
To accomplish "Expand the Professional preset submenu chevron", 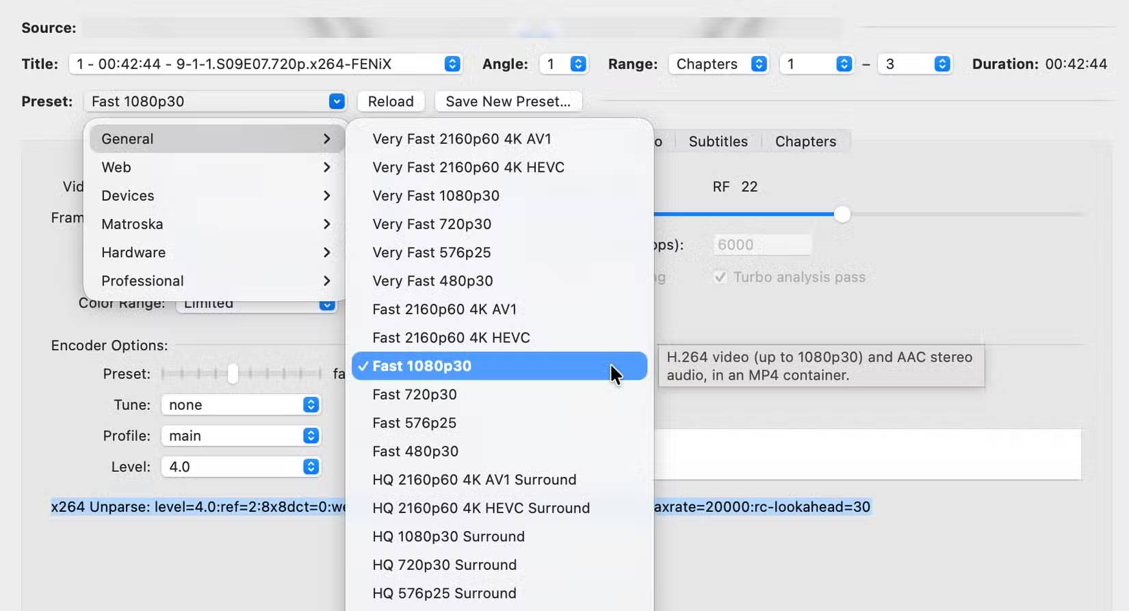I will pyautogui.click(x=326, y=281).
